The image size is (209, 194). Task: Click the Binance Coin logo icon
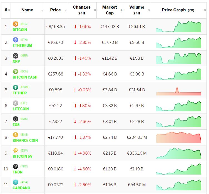click(16, 135)
